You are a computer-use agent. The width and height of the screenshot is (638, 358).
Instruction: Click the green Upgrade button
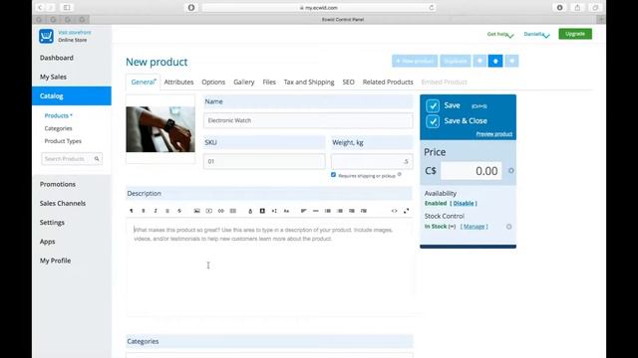click(x=575, y=34)
